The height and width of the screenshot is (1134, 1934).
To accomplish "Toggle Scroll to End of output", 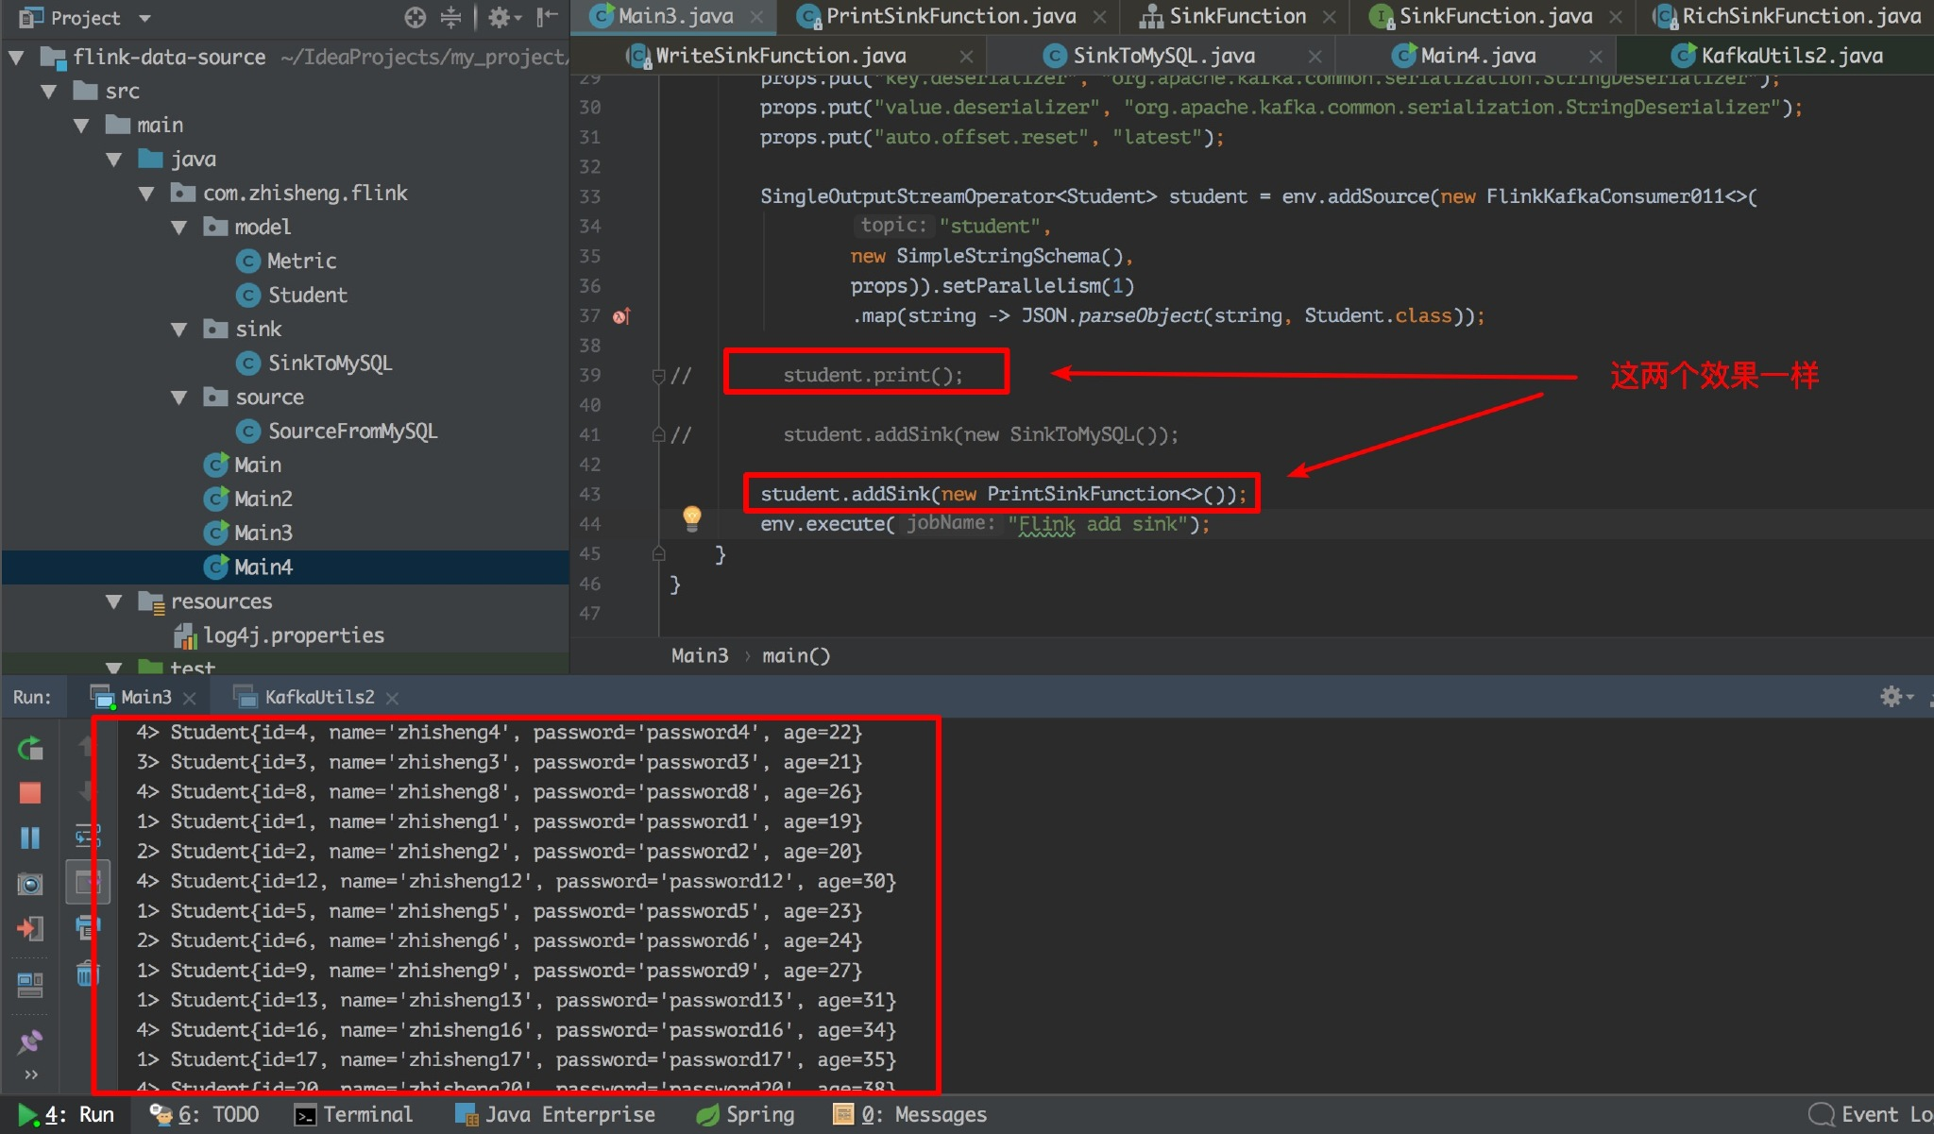I will [x=87, y=883].
